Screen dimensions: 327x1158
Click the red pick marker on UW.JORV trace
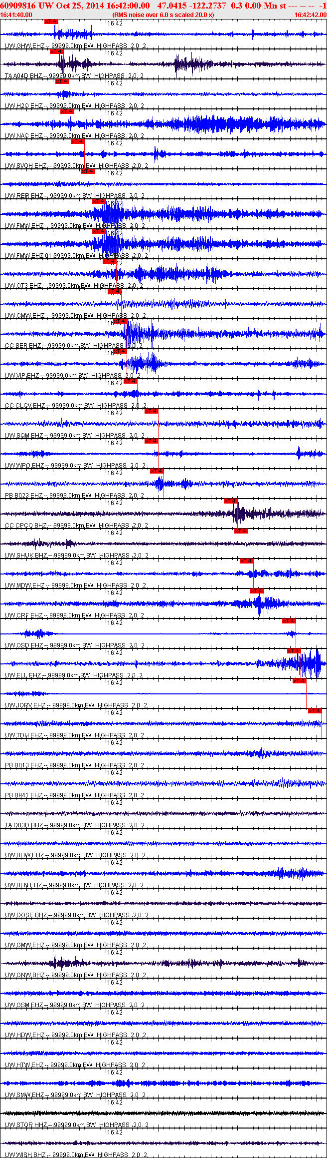[299, 681]
